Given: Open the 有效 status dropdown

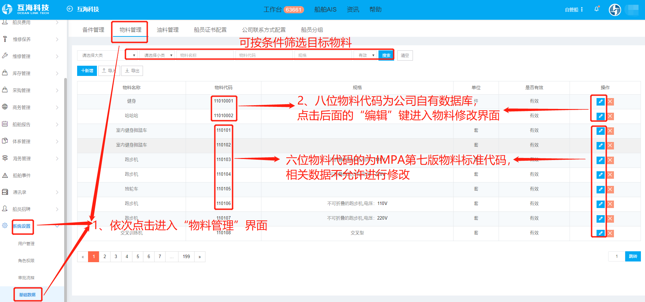Looking at the screenshot, I should pyautogui.click(x=365, y=55).
